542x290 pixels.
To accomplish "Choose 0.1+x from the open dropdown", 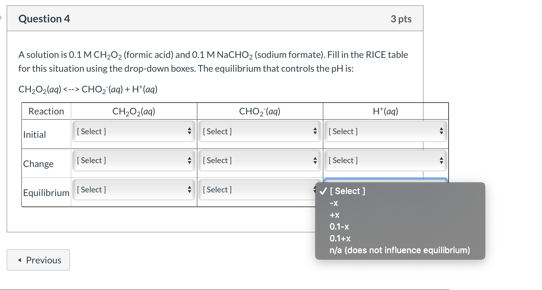I will click(340, 238).
